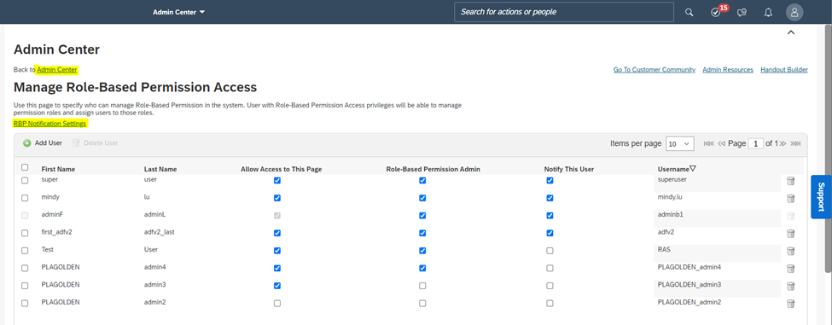832x325 pixels.
Task: Tick Role-Based Permission Admin for PLAGOLDEN admin3
Action: click(422, 286)
